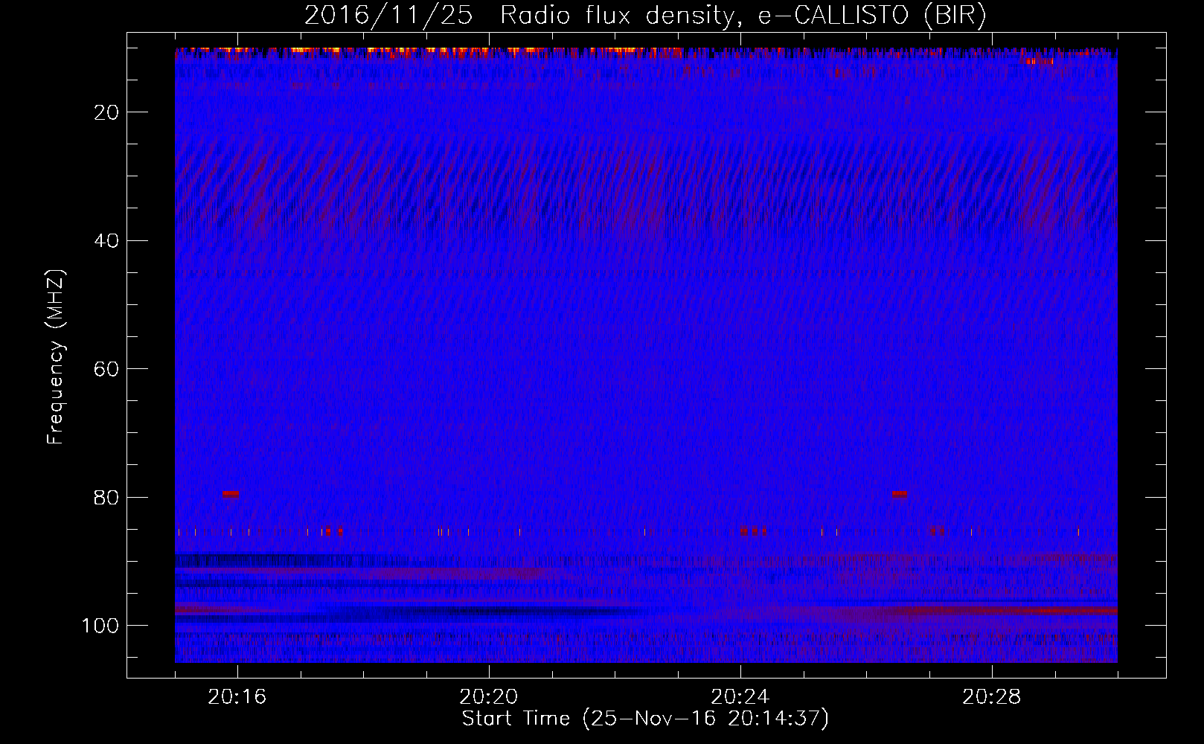The height and width of the screenshot is (744, 1204).
Task: Click the 20:16 time tick label
Action: (237, 697)
